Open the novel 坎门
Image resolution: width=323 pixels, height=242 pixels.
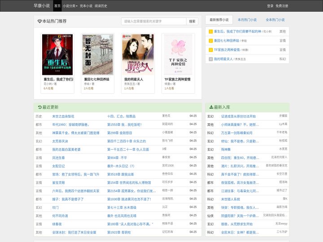point(55,207)
